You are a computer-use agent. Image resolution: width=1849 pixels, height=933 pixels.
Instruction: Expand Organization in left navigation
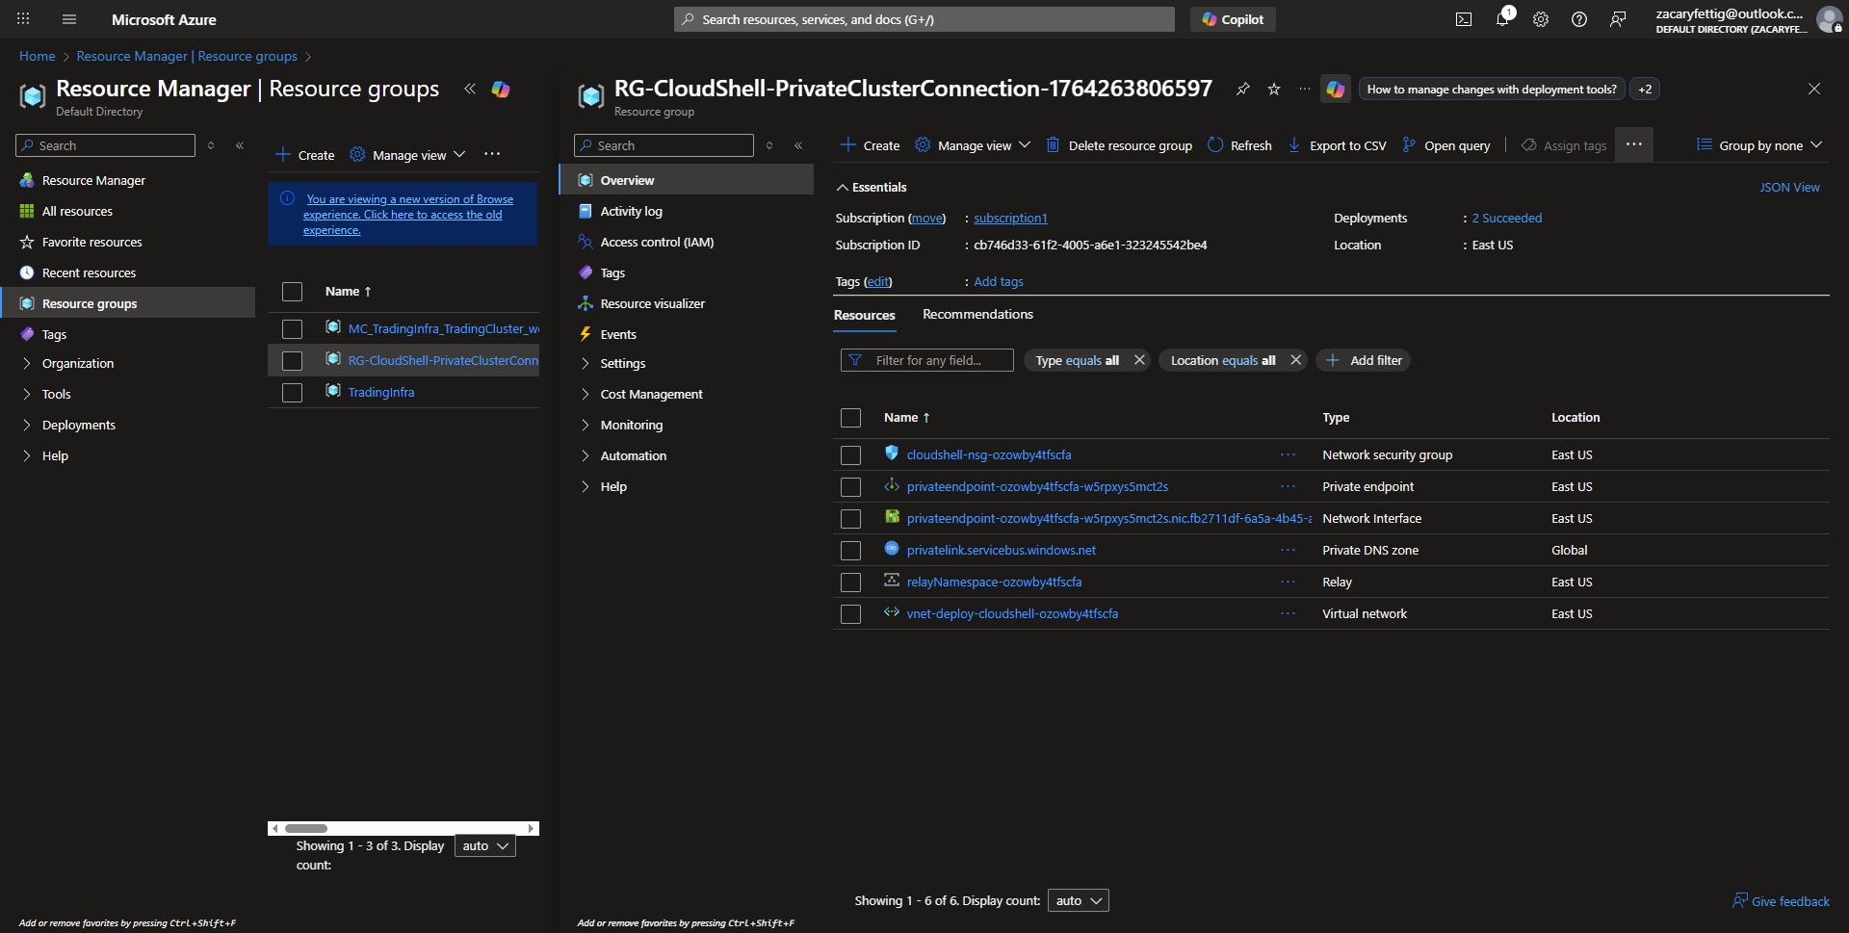coord(77,364)
